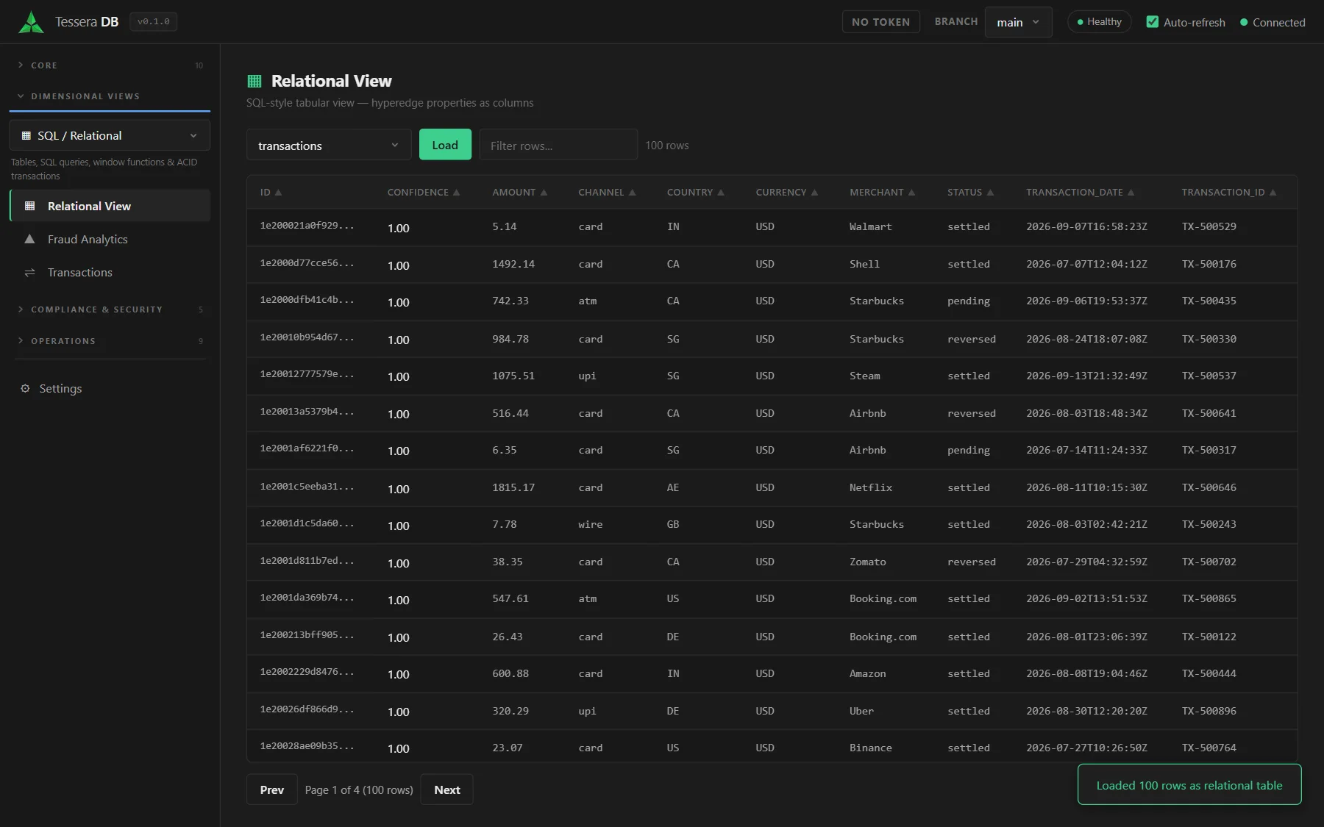The image size is (1324, 827).
Task: Click the Netflix merchant cell
Action: pos(870,487)
